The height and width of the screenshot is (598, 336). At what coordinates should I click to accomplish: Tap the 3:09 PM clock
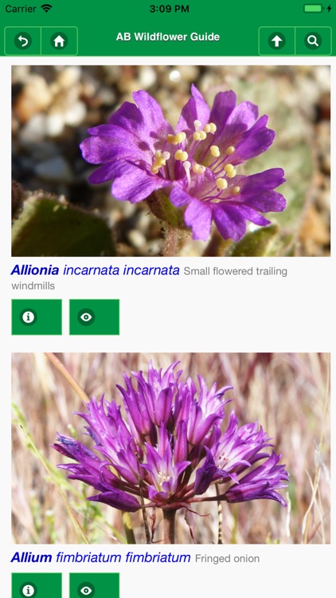169,9
